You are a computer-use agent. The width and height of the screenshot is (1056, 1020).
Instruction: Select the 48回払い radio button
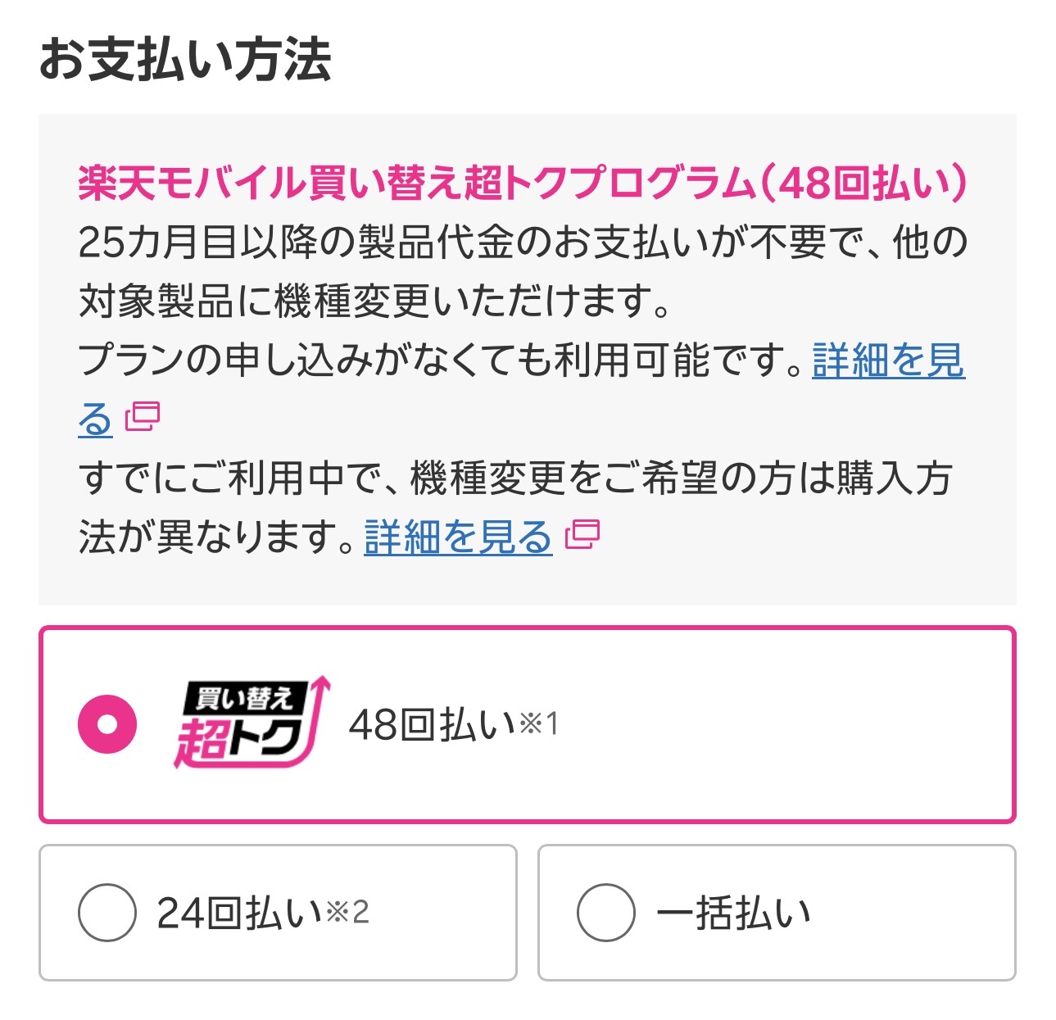107,724
